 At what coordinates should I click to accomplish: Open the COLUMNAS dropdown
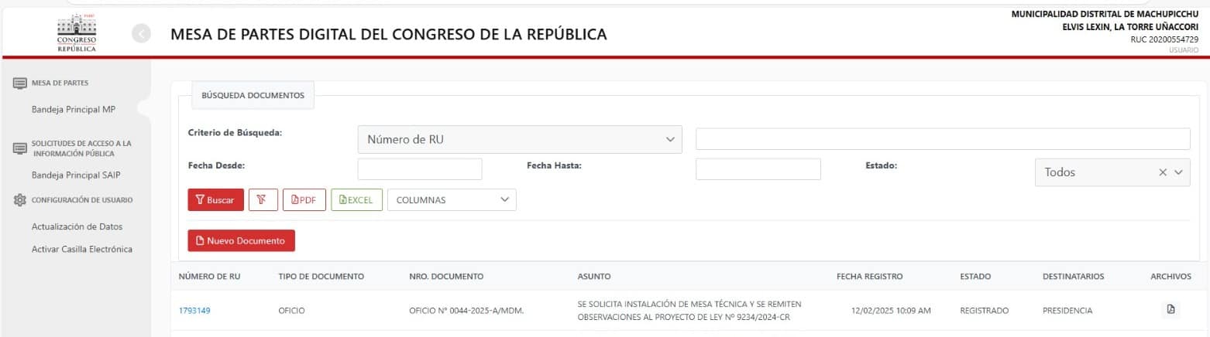tap(452, 199)
